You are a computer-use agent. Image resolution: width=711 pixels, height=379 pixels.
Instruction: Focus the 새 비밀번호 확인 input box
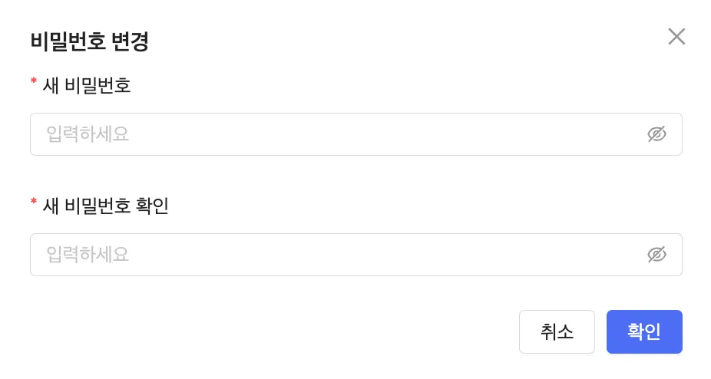[x=338, y=255]
